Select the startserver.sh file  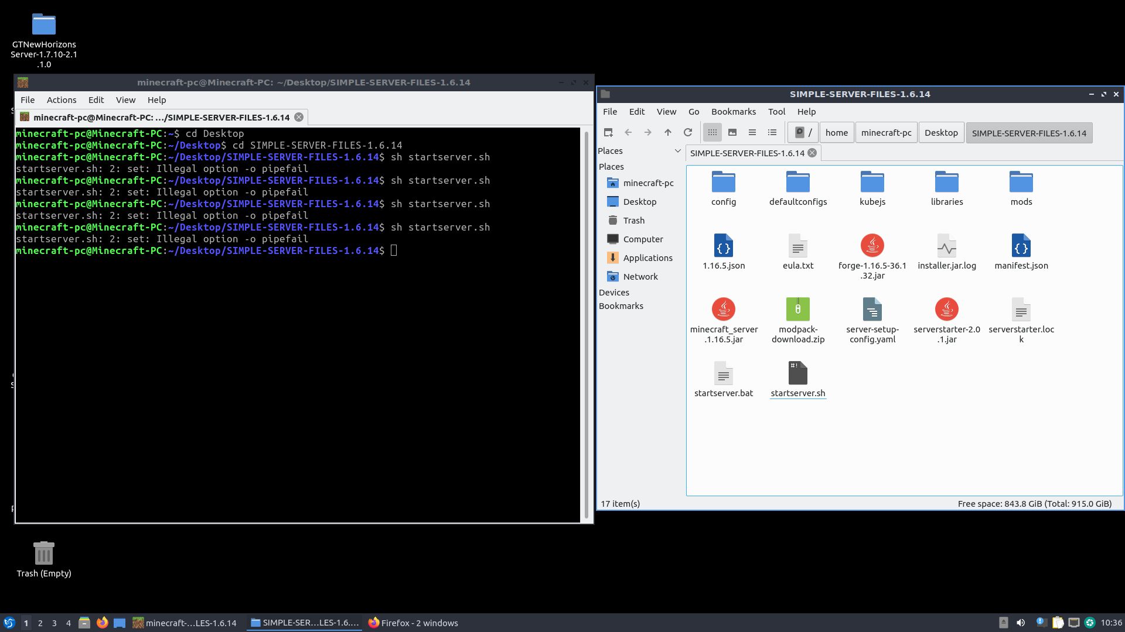click(797, 377)
